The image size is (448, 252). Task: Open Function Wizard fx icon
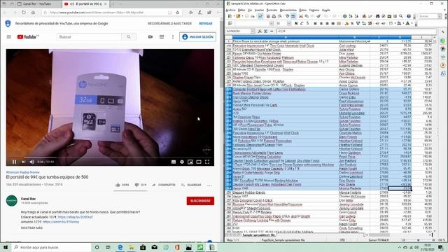(x=260, y=31)
